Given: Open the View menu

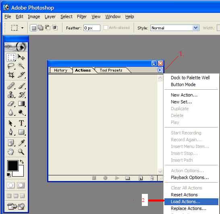Looking at the screenshot, I should click(96, 16).
